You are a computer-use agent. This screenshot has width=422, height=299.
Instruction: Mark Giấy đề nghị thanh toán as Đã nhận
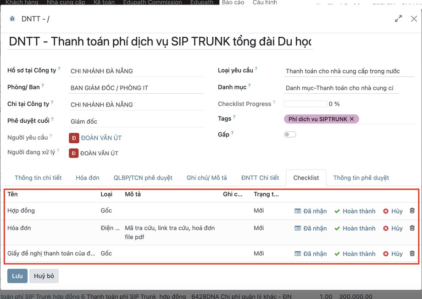point(311,254)
